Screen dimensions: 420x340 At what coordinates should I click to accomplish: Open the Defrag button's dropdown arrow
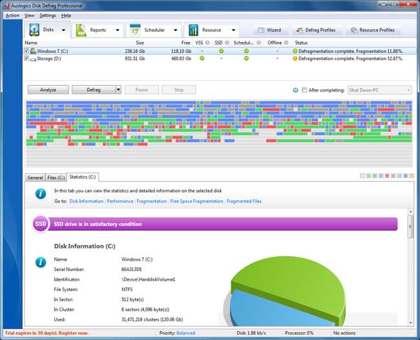click(x=118, y=90)
